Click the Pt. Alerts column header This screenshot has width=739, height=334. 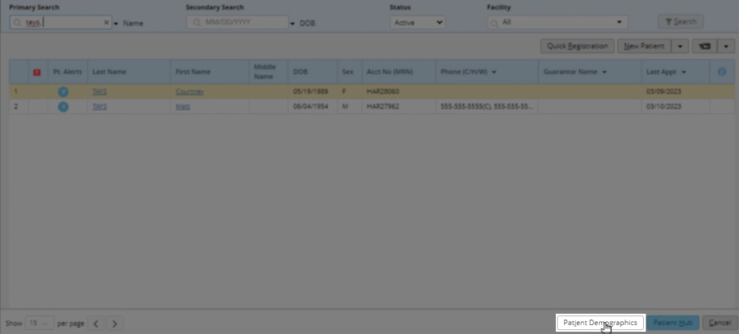pos(67,72)
